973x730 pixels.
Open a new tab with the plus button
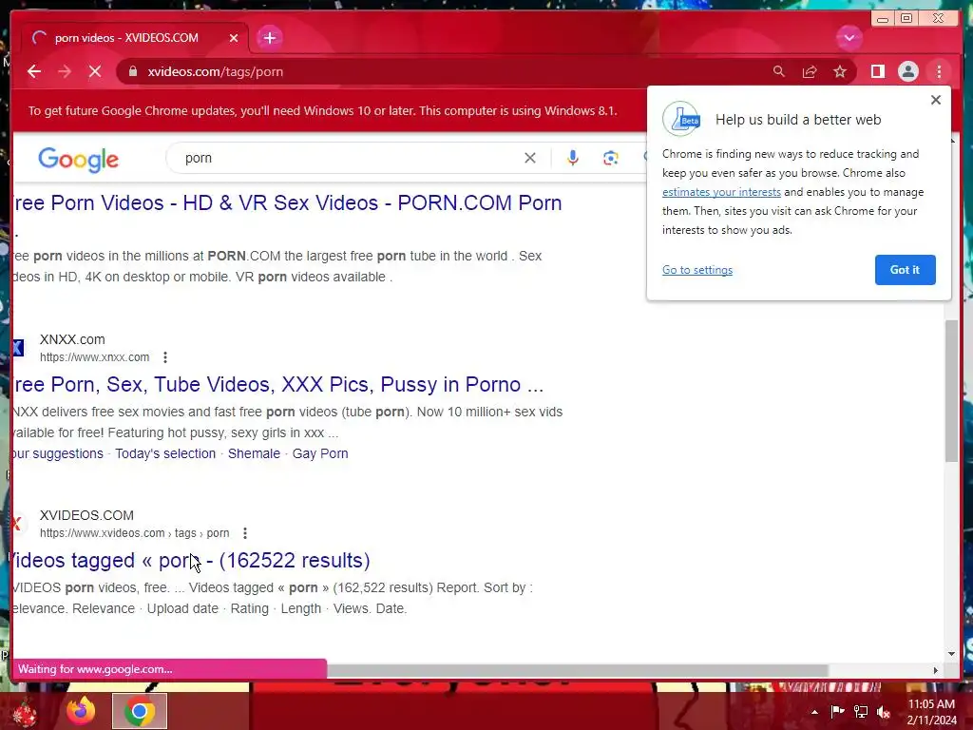(x=269, y=38)
